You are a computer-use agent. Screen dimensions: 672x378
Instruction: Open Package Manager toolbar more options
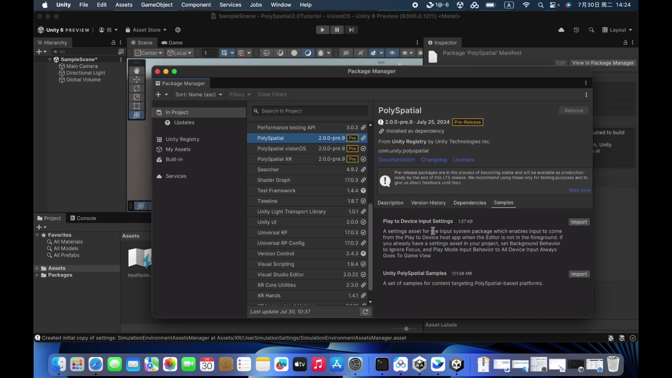click(x=586, y=94)
